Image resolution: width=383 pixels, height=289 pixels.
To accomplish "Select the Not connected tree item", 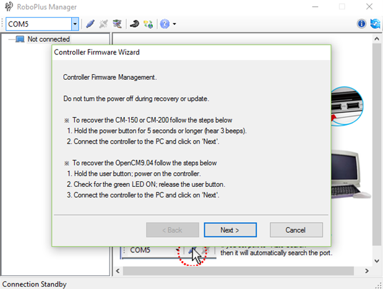I will [49, 39].
